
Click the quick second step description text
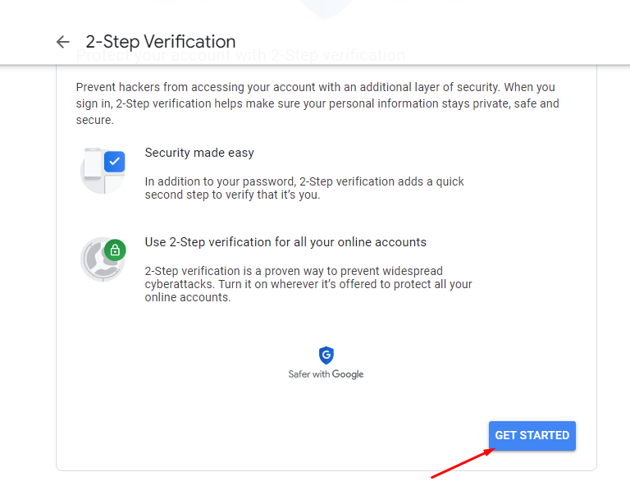point(304,188)
